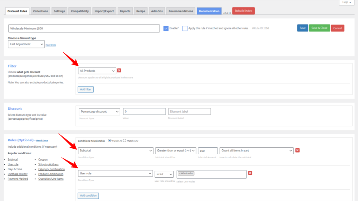Open the Purchase History popular condition link
Screen dimensions: 358x201
tap(17, 174)
